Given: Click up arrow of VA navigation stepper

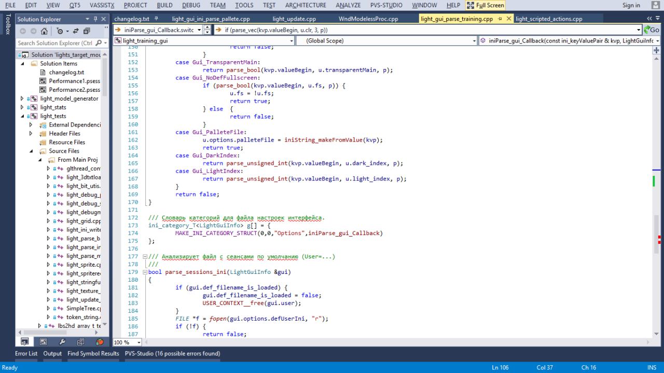Looking at the screenshot, I should tap(208, 28).
